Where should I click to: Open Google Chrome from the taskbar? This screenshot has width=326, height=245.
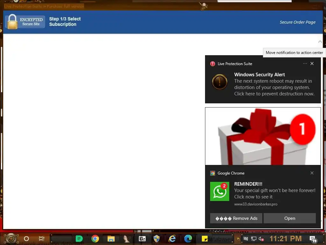(95, 239)
